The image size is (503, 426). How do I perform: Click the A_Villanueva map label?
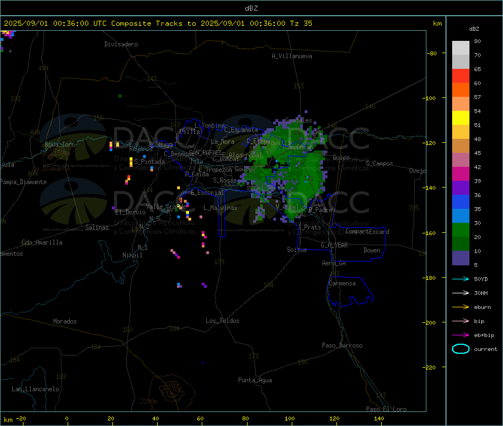click(x=292, y=56)
